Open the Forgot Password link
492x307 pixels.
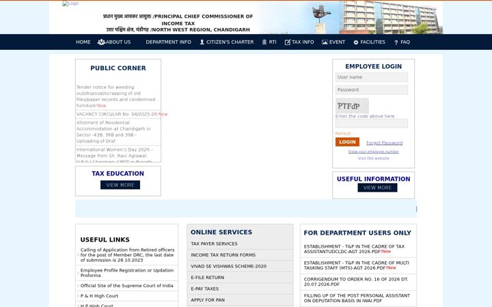click(x=384, y=143)
